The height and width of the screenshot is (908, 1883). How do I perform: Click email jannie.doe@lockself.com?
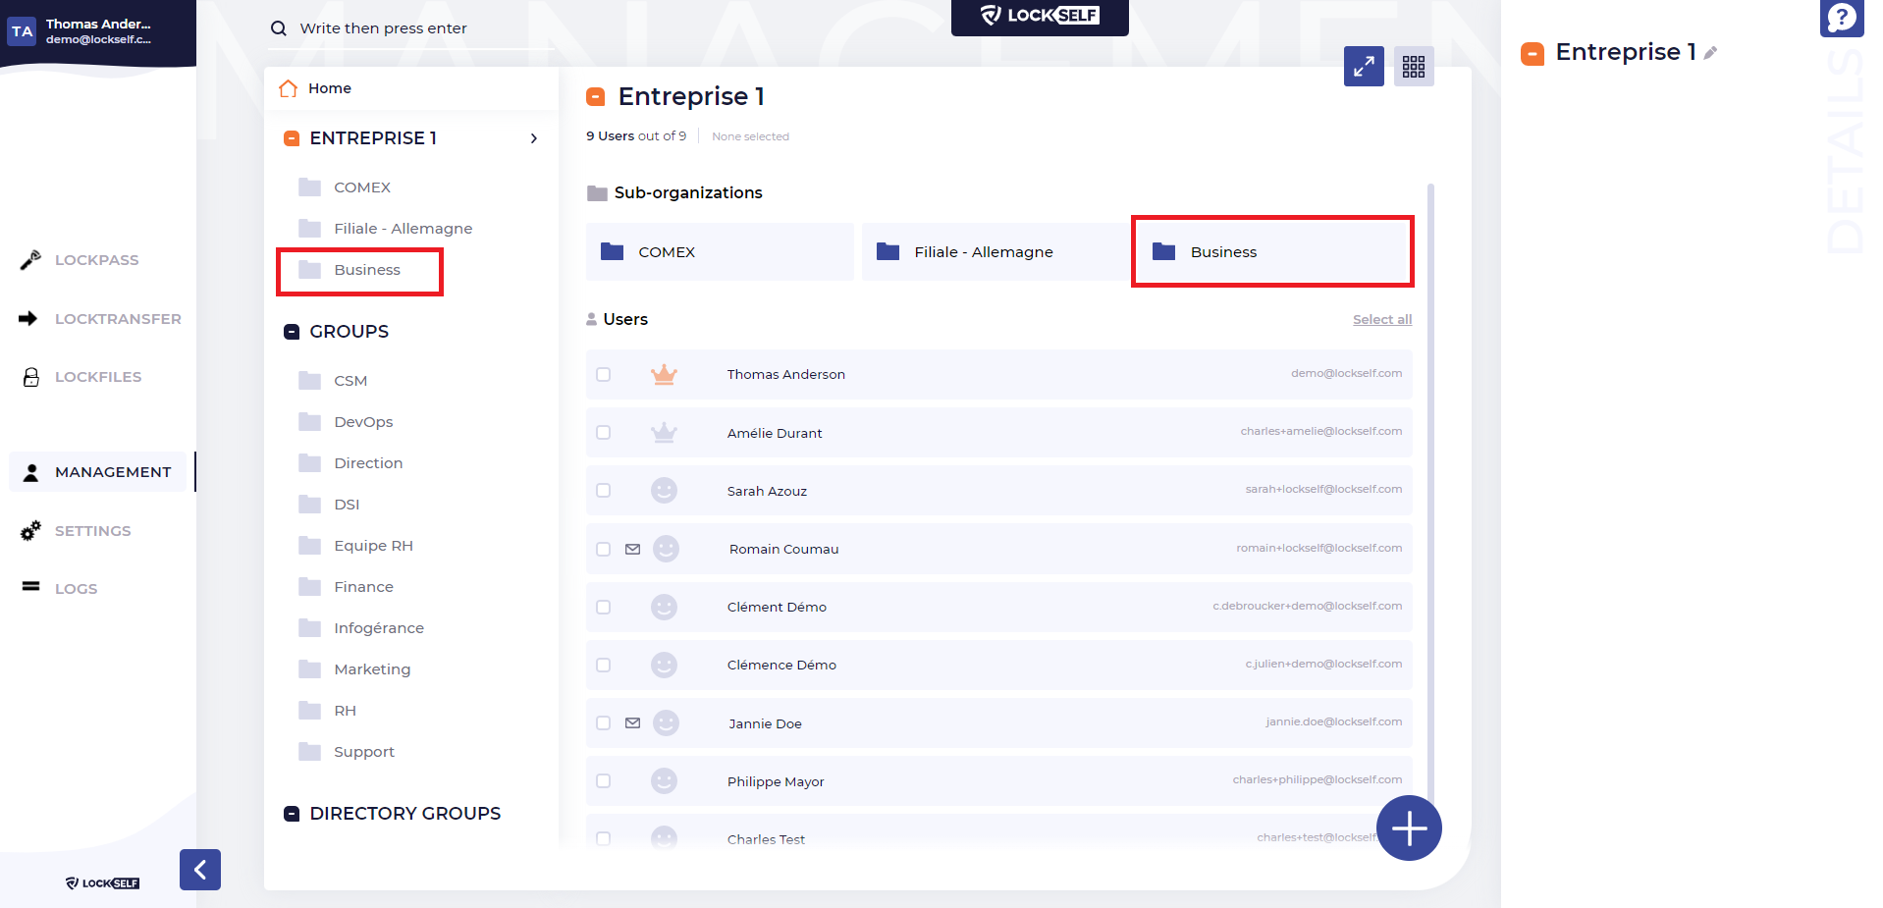(x=1333, y=722)
